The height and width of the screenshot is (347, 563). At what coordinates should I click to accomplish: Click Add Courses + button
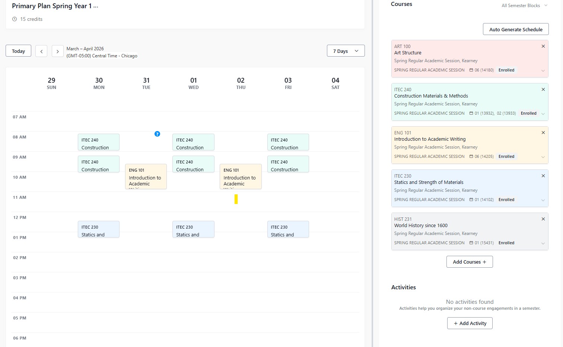tap(470, 262)
